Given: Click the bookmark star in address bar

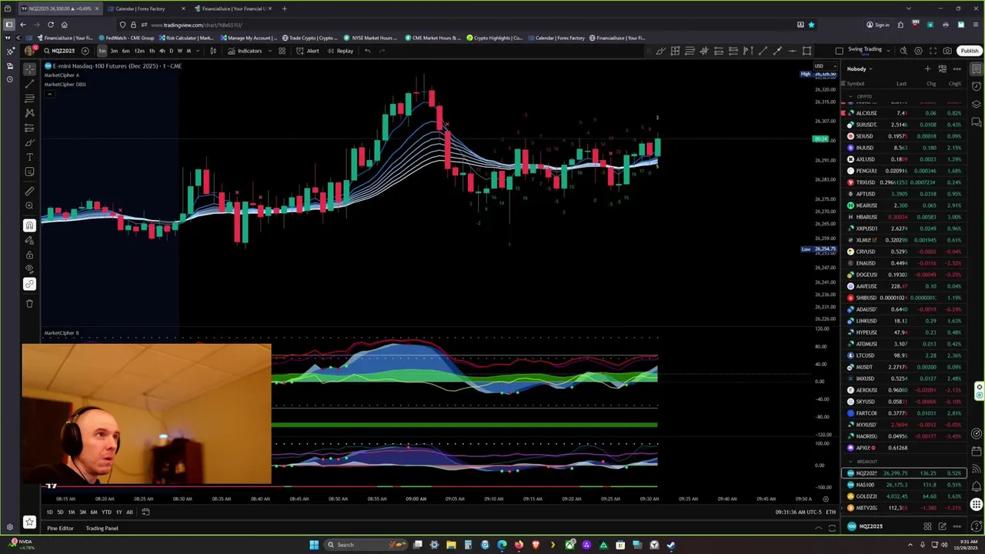Looking at the screenshot, I should pyautogui.click(x=811, y=25).
